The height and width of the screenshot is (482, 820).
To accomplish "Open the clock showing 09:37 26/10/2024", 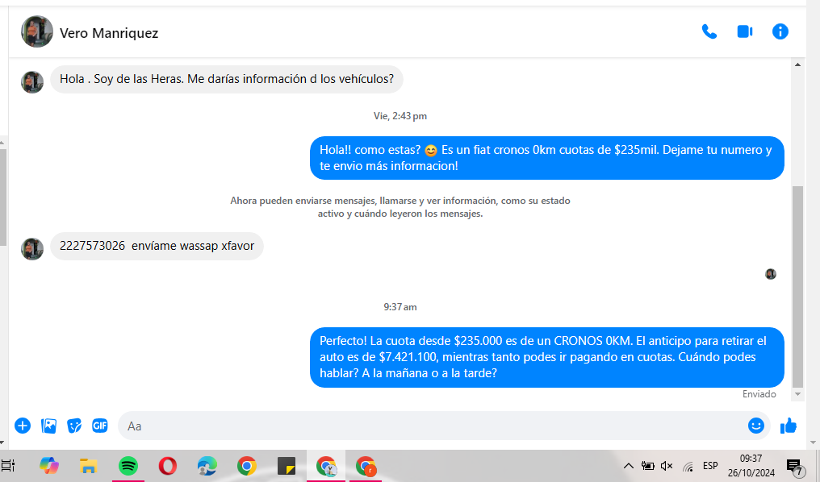I will coord(751,466).
